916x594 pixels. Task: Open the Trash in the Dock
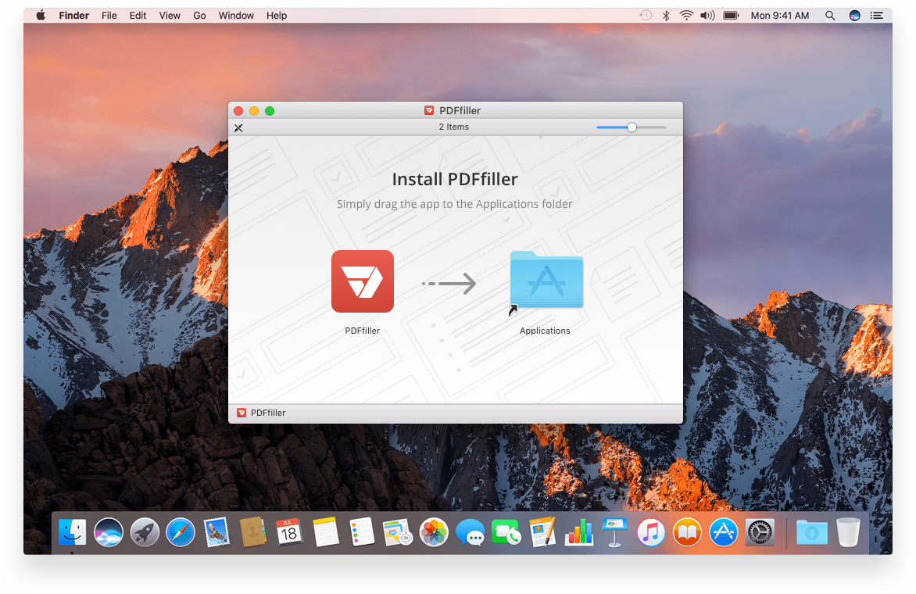coord(848,532)
